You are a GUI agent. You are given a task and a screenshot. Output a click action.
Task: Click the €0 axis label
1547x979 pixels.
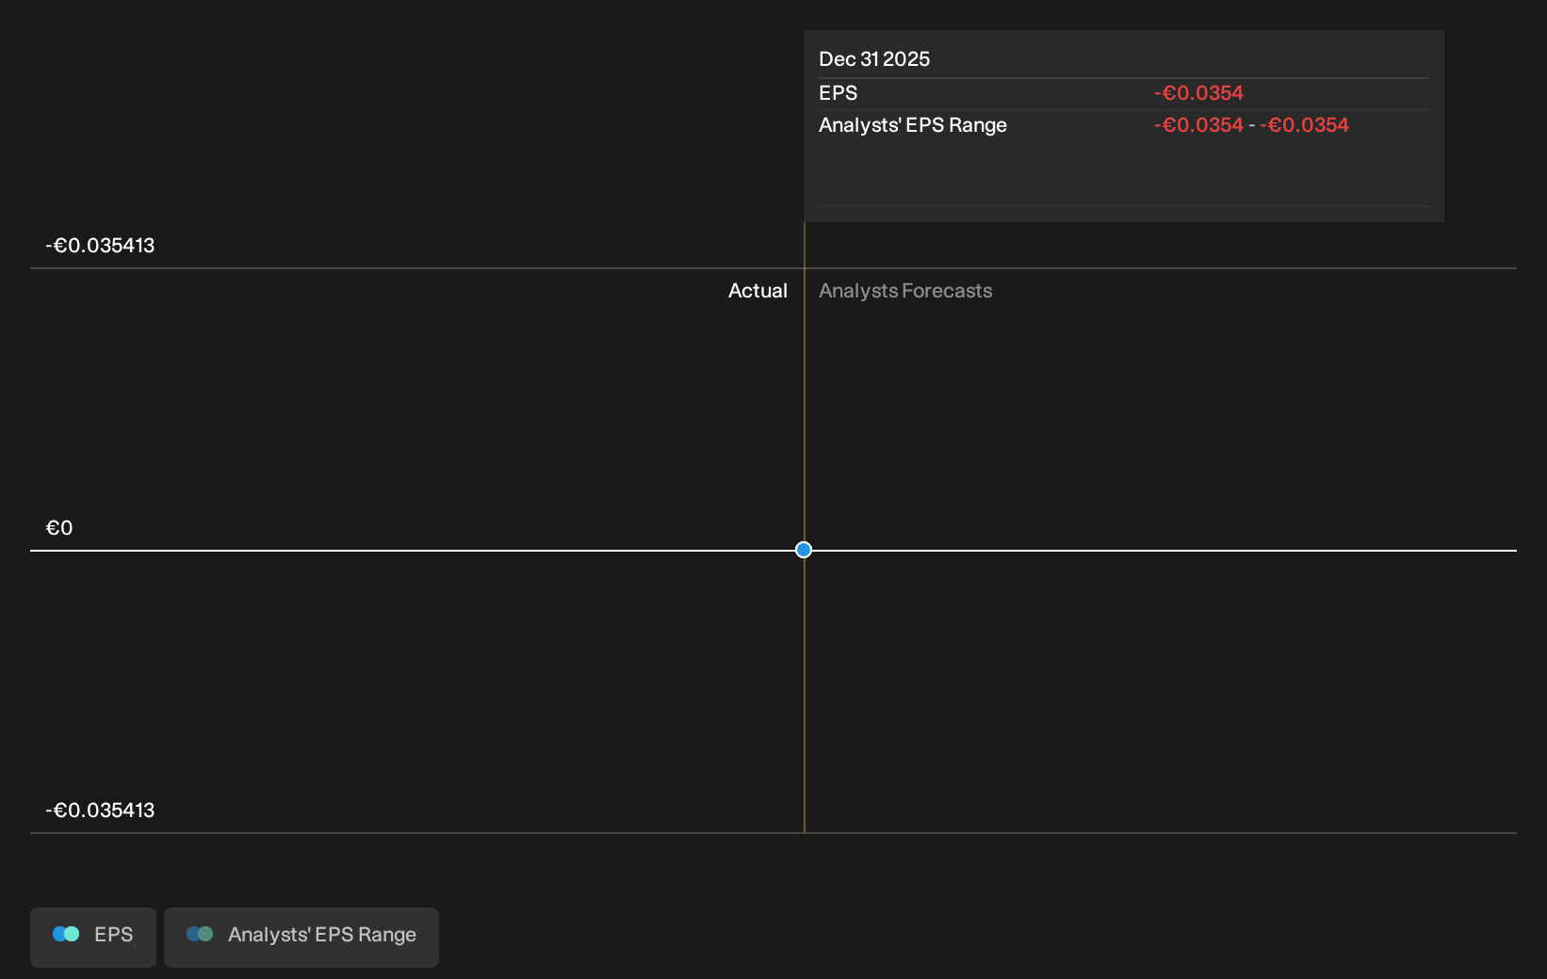click(59, 528)
